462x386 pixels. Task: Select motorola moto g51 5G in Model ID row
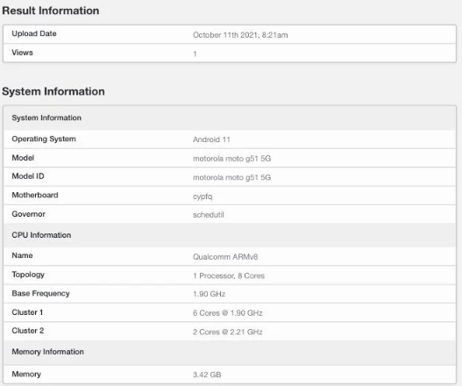click(x=232, y=177)
